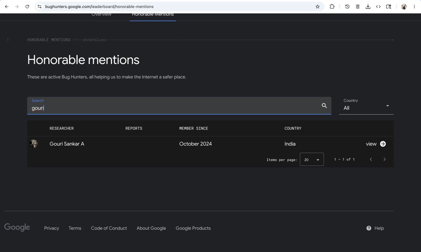Go forward using the browser forward arrow

click(x=17, y=7)
